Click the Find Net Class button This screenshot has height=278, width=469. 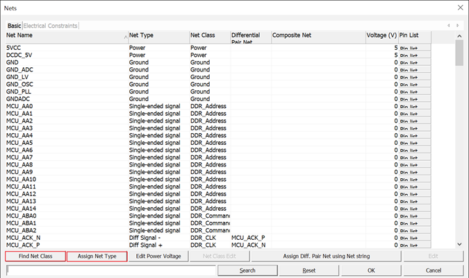35,257
